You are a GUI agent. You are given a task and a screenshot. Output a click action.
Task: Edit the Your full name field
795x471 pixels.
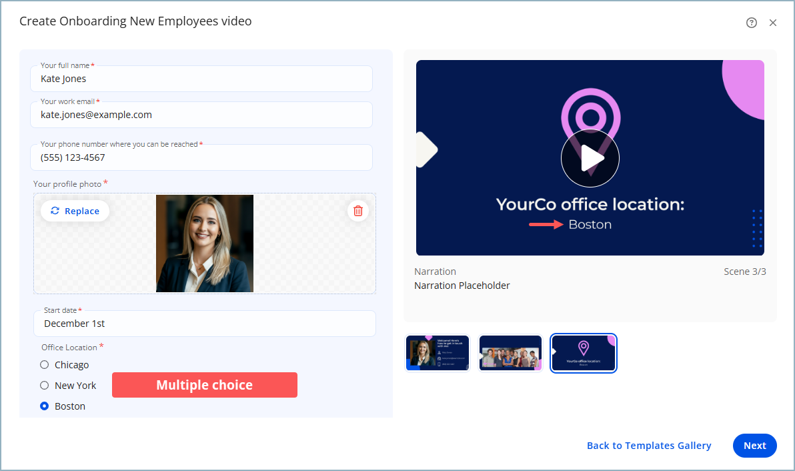click(x=201, y=79)
